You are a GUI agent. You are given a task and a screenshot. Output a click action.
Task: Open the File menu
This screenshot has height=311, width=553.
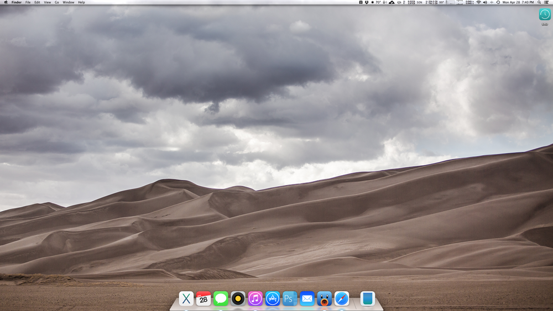(x=28, y=2)
